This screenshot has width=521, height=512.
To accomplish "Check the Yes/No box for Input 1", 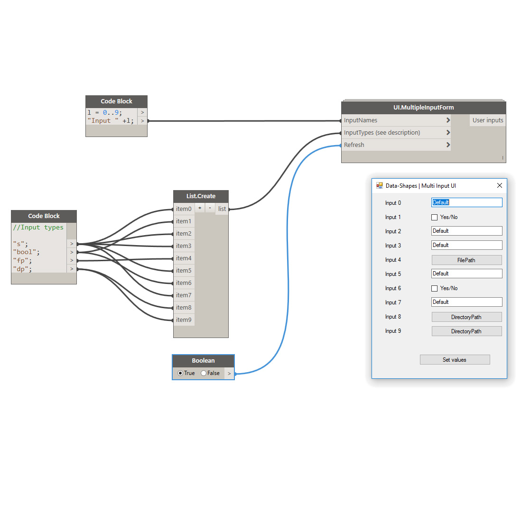I will click(x=434, y=217).
